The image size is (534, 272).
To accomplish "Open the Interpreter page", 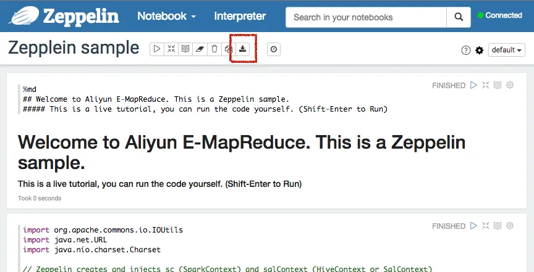I will pos(240,16).
